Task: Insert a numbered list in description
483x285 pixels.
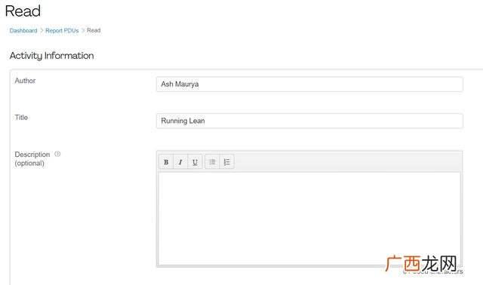Action: click(226, 162)
